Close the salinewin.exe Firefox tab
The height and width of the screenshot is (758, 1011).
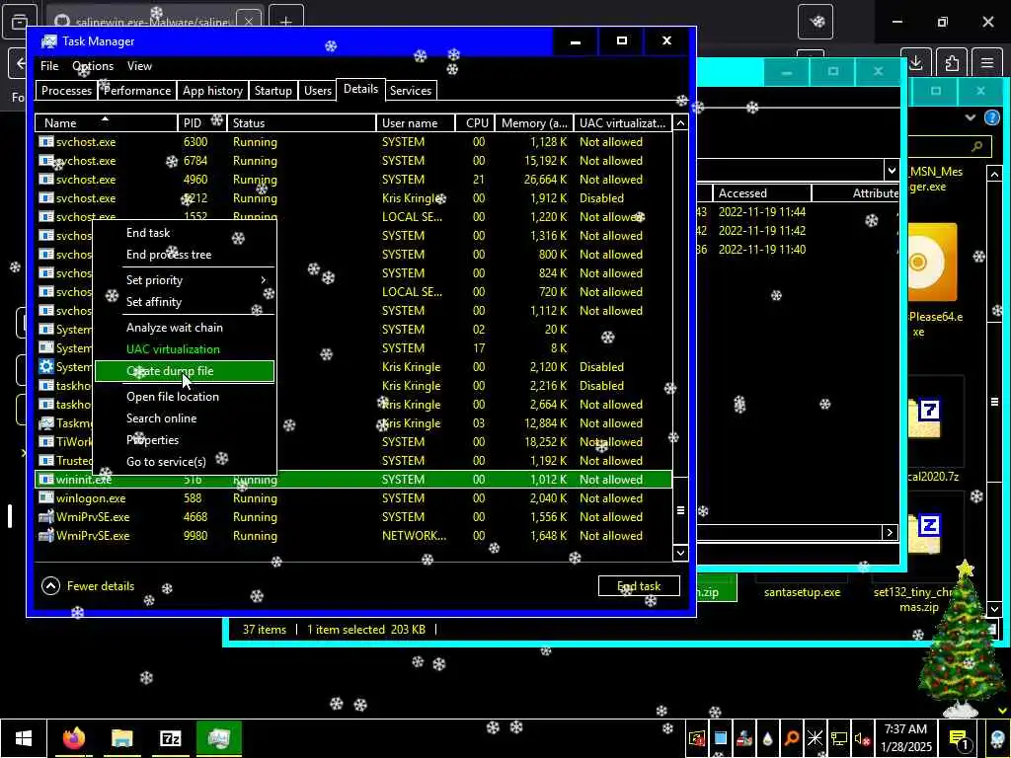pyautogui.click(x=248, y=22)
